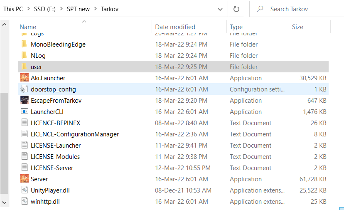The height and width of the screenshot is (210, 344).
Task: Select the UnityPlayer.dll file name
Action: coord(50,190)
